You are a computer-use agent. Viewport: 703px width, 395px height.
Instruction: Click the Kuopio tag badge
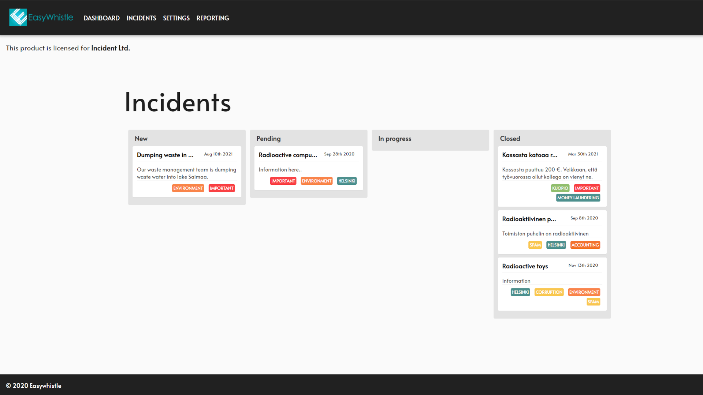tap(560, 188)
